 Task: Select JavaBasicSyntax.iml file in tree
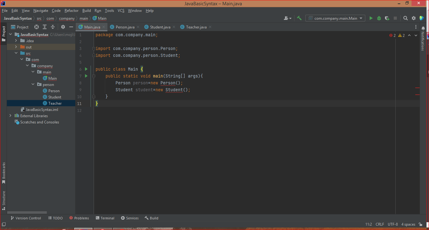tap(41, 110)
